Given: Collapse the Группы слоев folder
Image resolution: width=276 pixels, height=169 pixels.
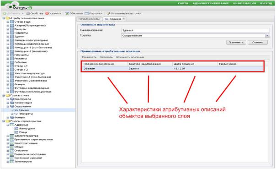Looking at the screenshot, I should (4, 96).
